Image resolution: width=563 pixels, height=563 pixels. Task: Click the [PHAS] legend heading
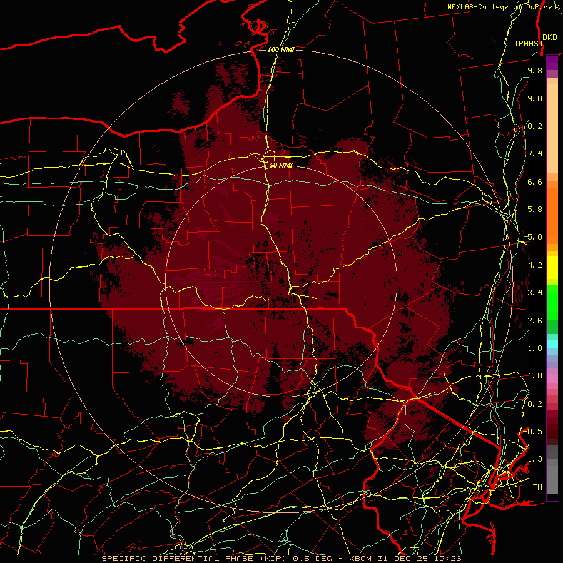(529, 43)
